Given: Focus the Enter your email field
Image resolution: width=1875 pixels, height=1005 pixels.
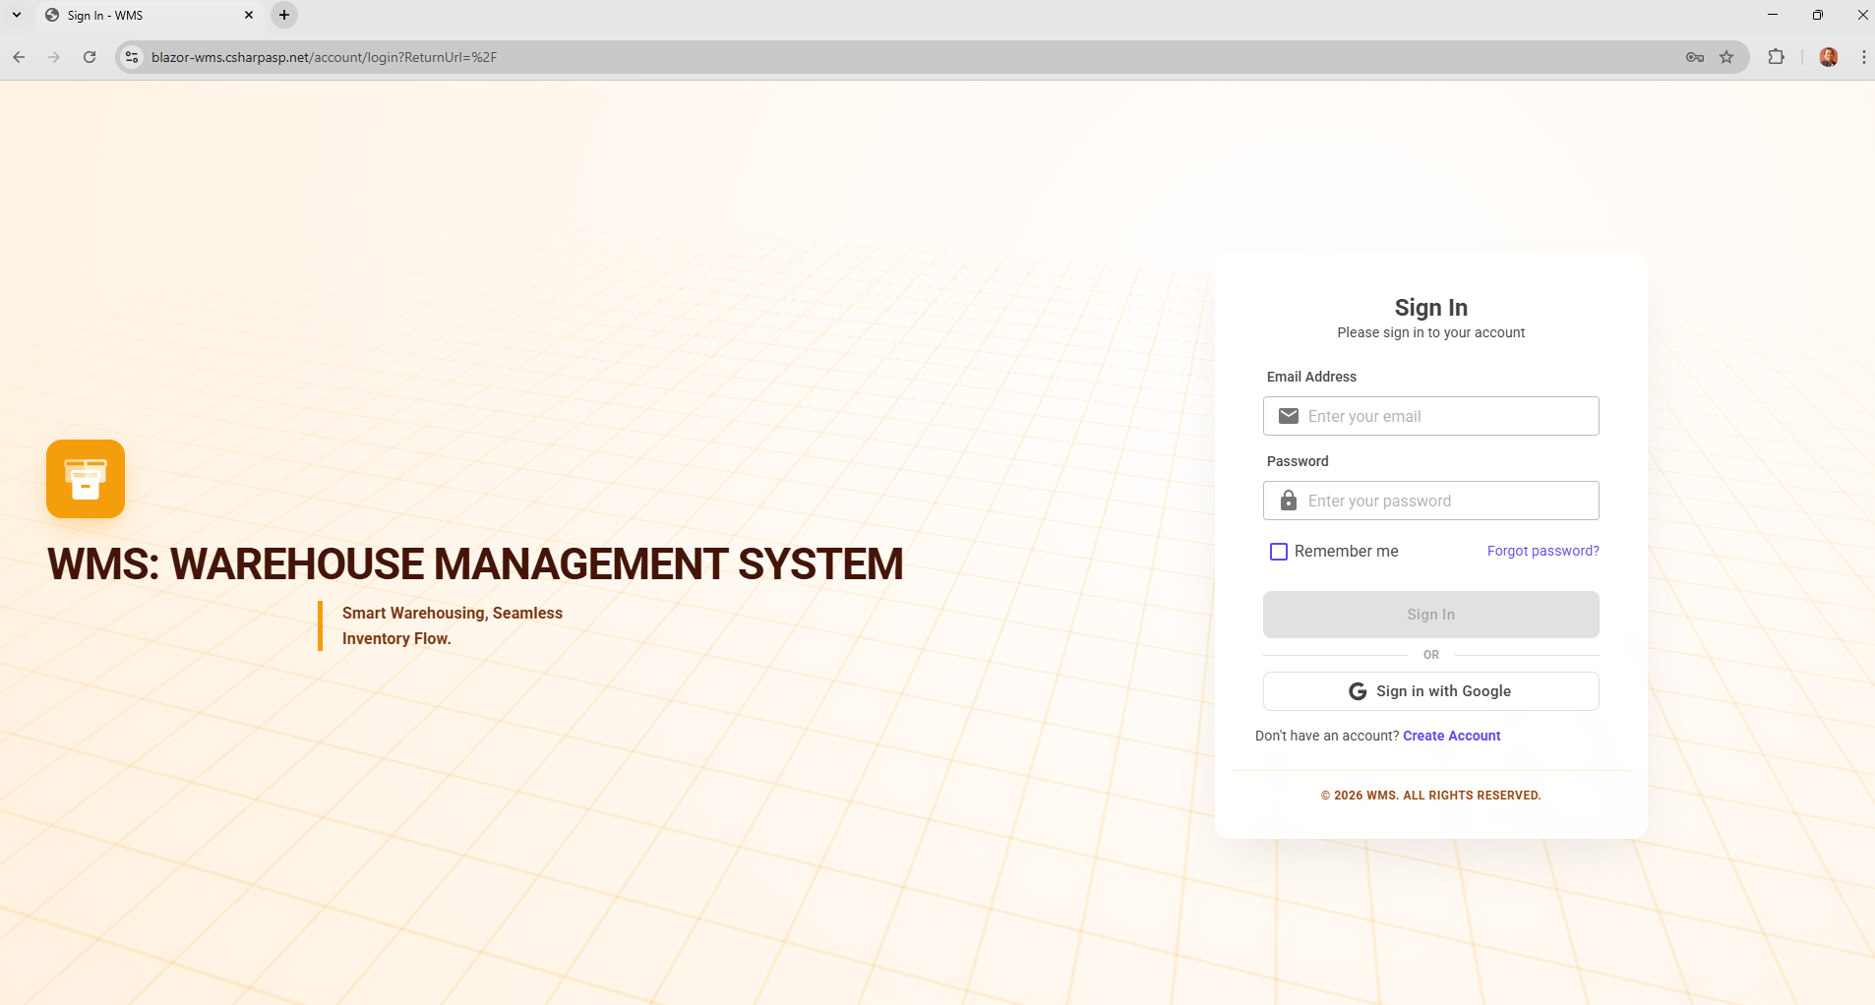Looking at the screenshot, I should click(1446, 416).
